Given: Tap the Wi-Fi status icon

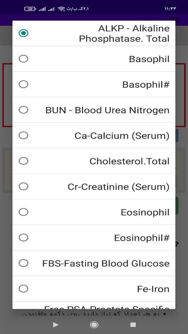Looking at the screenshot, I should coord(61,9).
